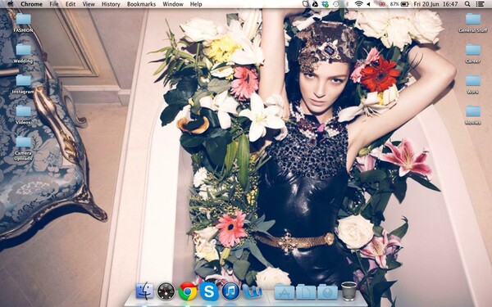Open the Apple menu

11,4
